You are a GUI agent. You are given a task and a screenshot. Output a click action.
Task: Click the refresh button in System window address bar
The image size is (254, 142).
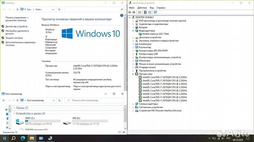[59, 9]
